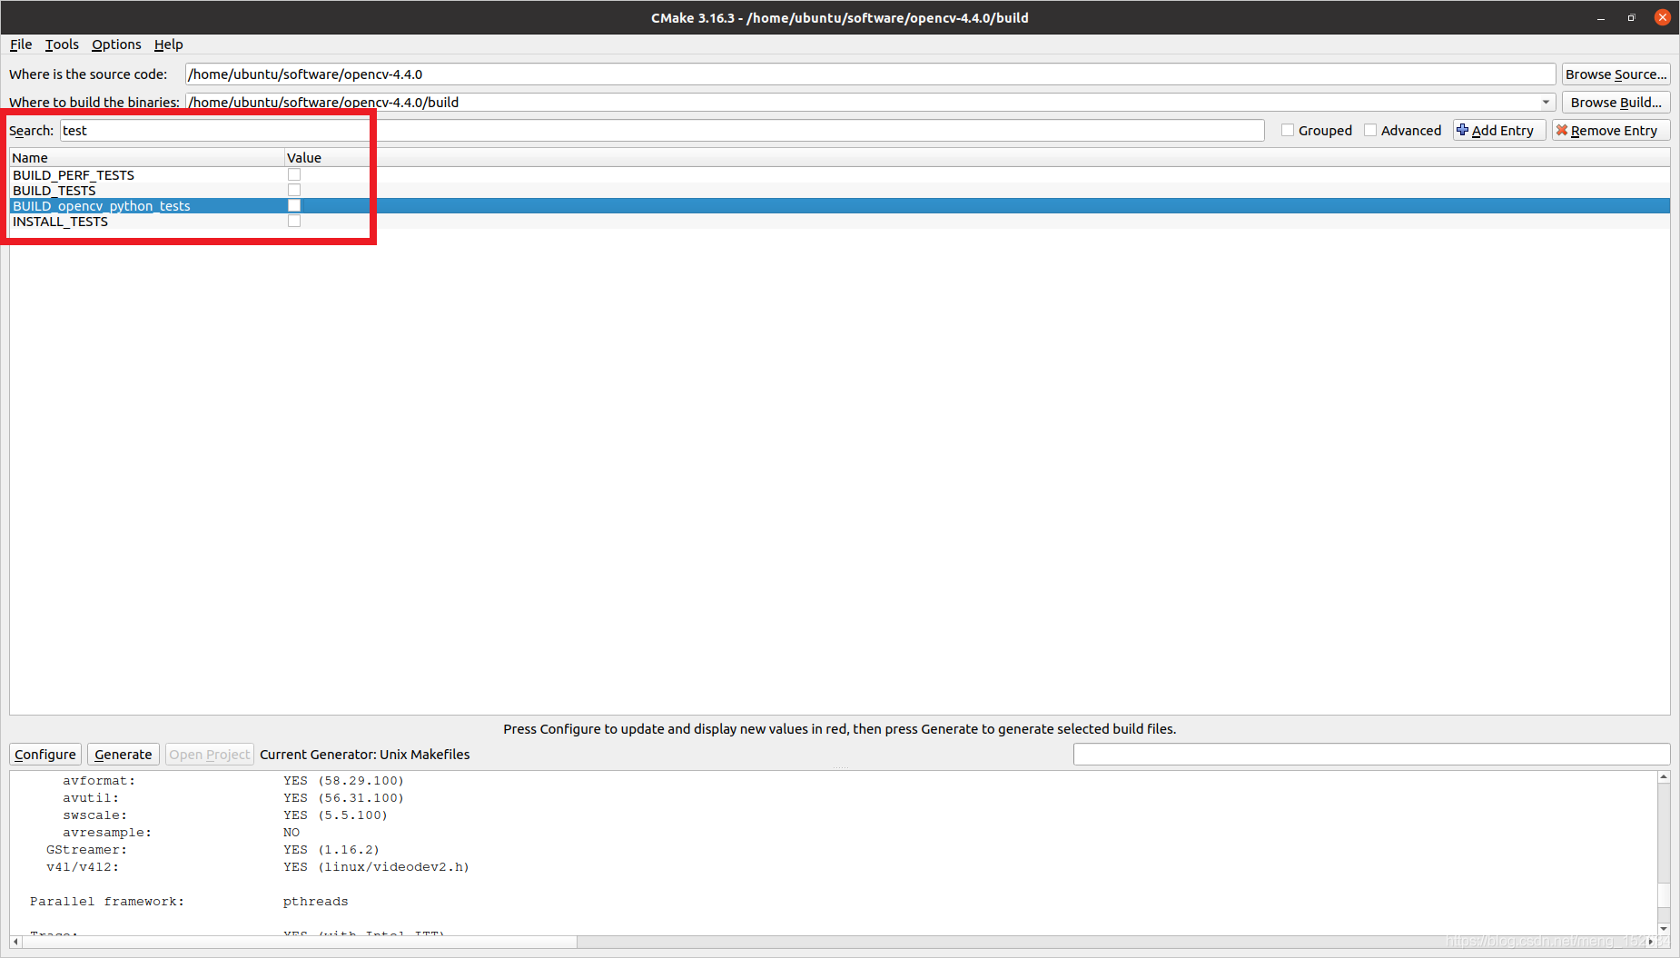This screenshot has width=1680, height=958.
Task: Click the empty progress bar beside the generator label
Action: tap(1371, 755)
